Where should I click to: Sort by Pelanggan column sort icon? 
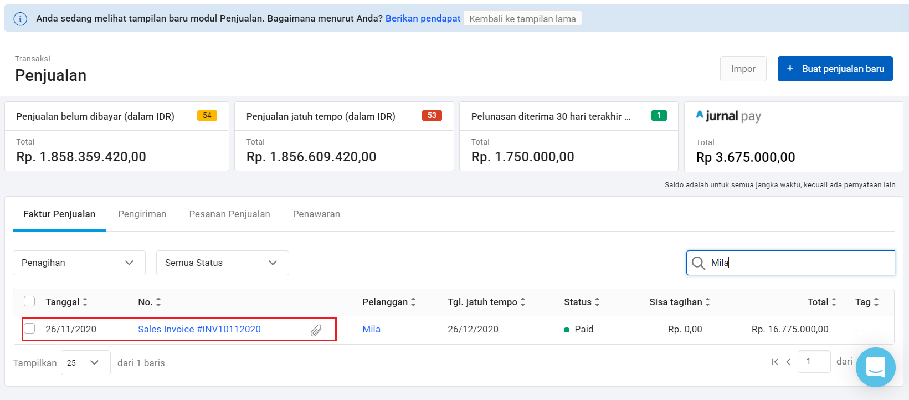coord(413,302)
